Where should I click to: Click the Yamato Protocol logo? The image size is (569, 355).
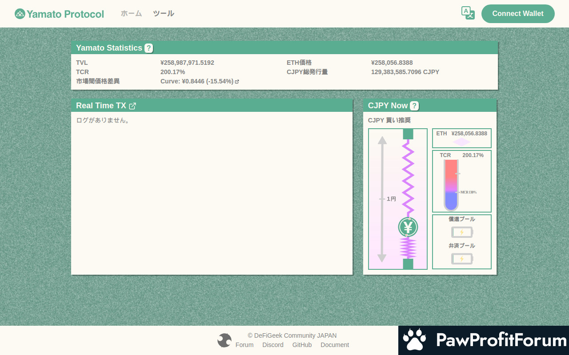[59, 14]
